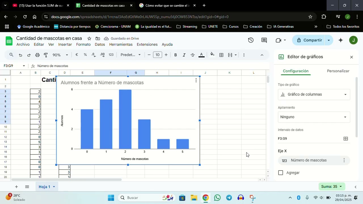Increase decimal places

pos(102,55)
